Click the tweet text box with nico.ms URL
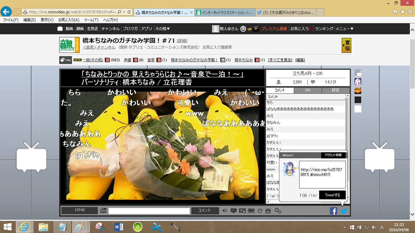Screen dimensions: 415x233 (x=322, y=174)
